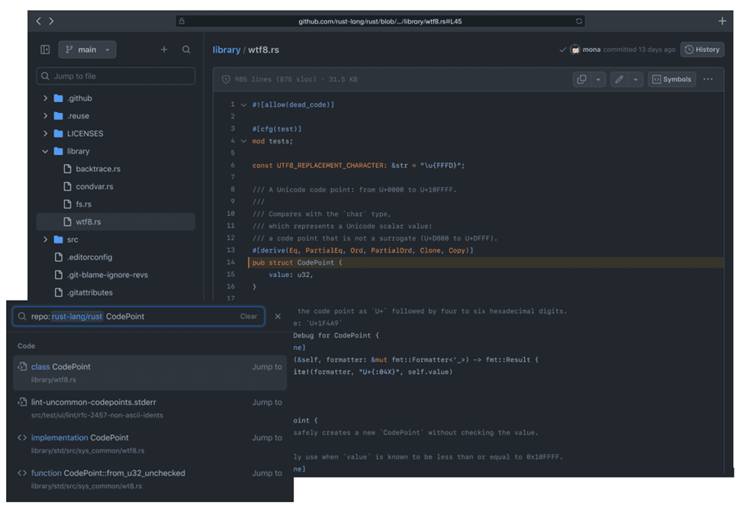Reload page using address bar icon
The height and width of the screenshot is (509, 743).
tap(579, 21)
